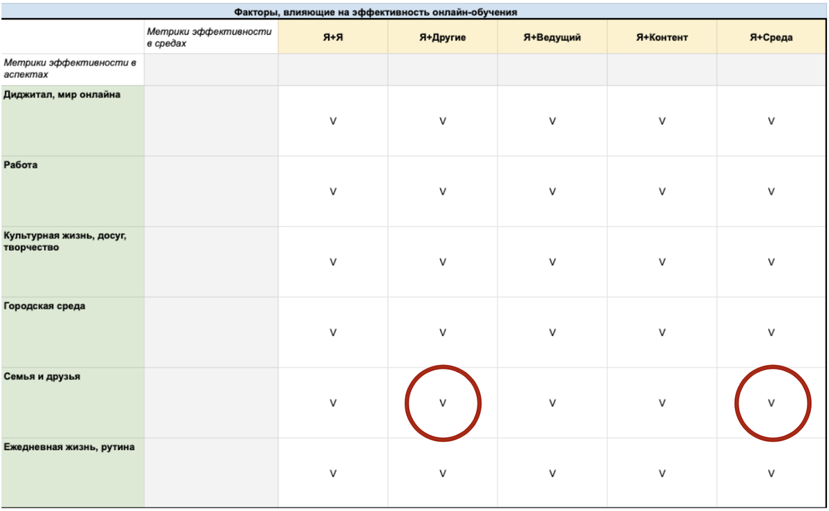Viewport: 829px width, 511px height.
Task: Click V in 'Культурная жизнь' row, Я+Контент column
Action: (x=662, y=262)
